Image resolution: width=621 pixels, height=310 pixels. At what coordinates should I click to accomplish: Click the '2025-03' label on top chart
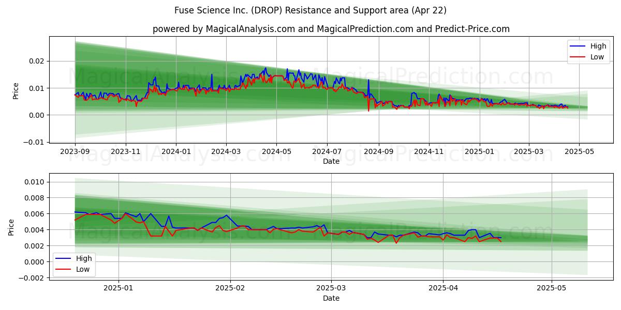pyautogui.click(x=529, y=152)
